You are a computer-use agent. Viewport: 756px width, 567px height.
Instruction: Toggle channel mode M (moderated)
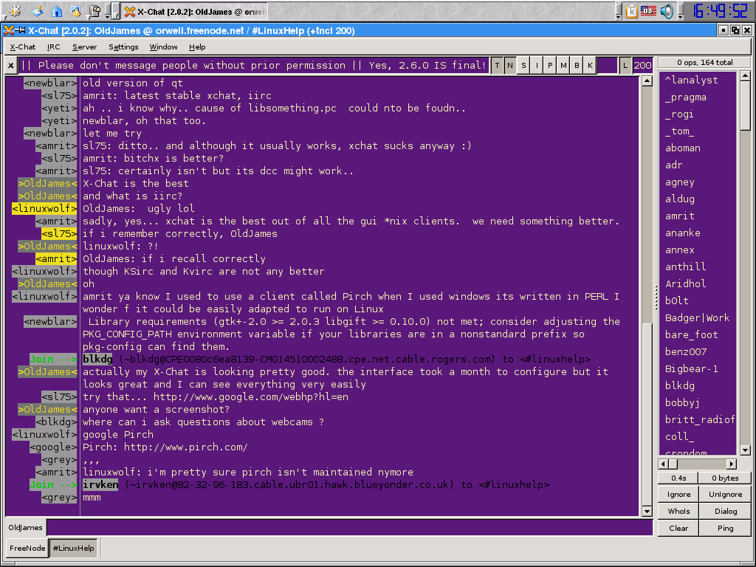[563, 66]
